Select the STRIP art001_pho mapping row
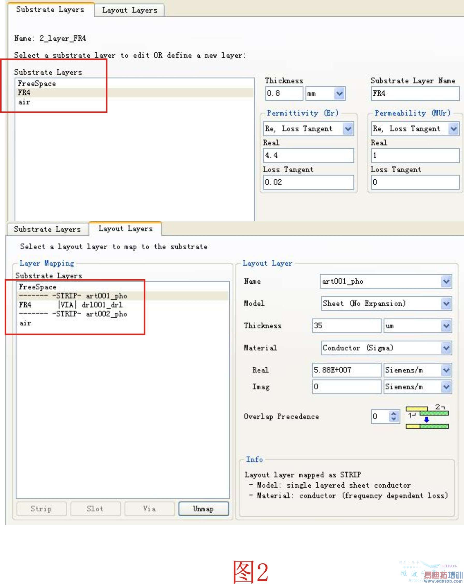464x584 pixels. coord(123,296)
